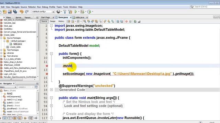This screenshot has width=220, height=123.
Task: Switch to the Files panel tab
Action: point(8,17)
